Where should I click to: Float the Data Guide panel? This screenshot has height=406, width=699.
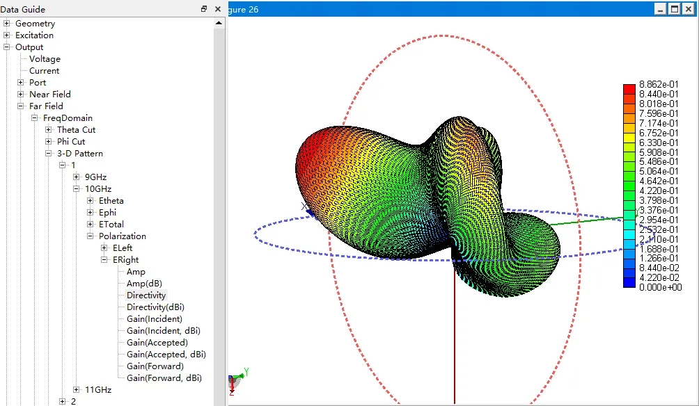coord(204,9)
